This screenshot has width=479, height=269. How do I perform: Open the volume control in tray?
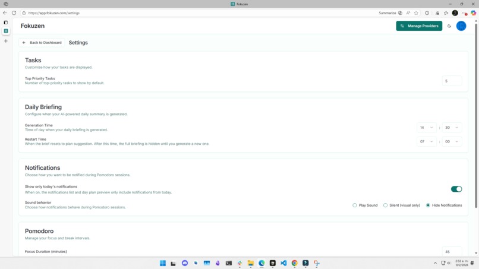449,263
